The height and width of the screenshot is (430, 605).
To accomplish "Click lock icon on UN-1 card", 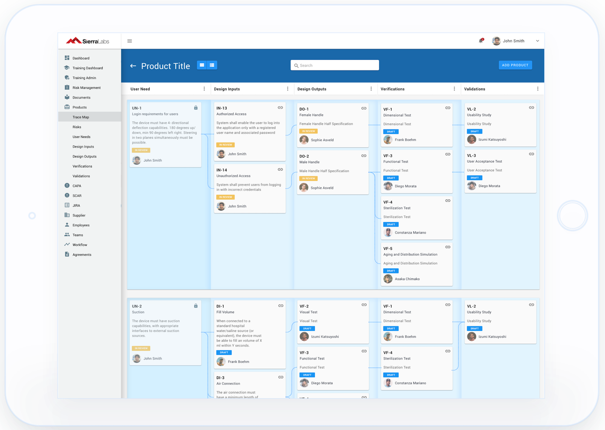I will coord(196,108).
